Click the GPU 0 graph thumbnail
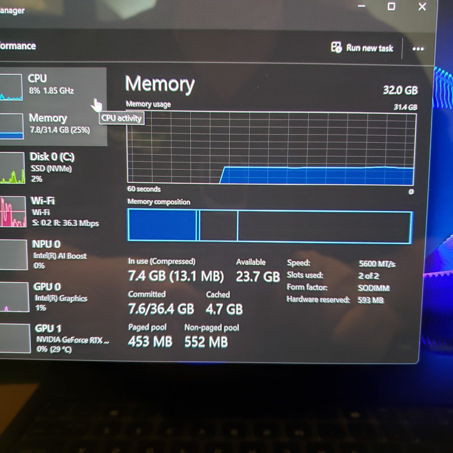453x453 pixels. 14,297
